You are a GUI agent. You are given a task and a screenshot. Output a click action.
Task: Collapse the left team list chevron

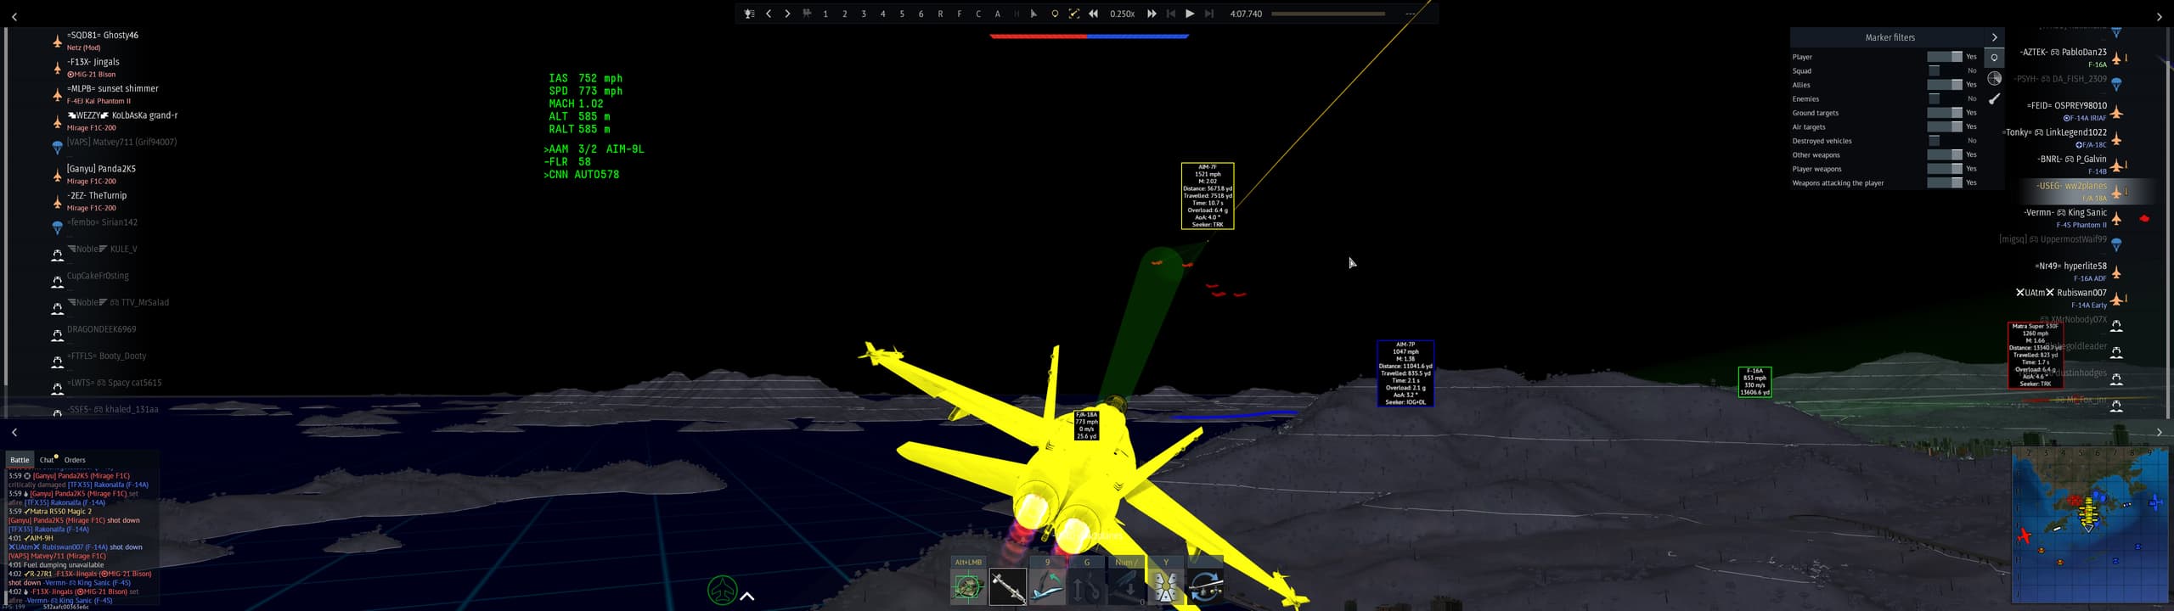pyautogui.click(x=14, y=17)
